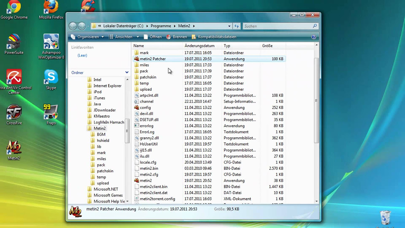Select the metin2torrent.config XML icon

(x=136, y=199)
